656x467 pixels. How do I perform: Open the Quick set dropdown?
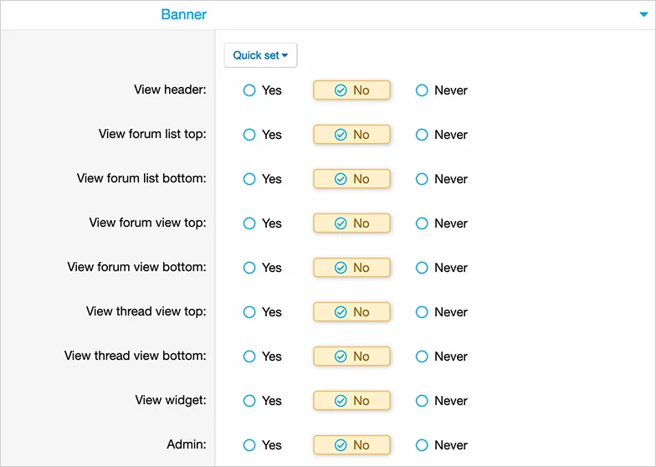(260, 55)
